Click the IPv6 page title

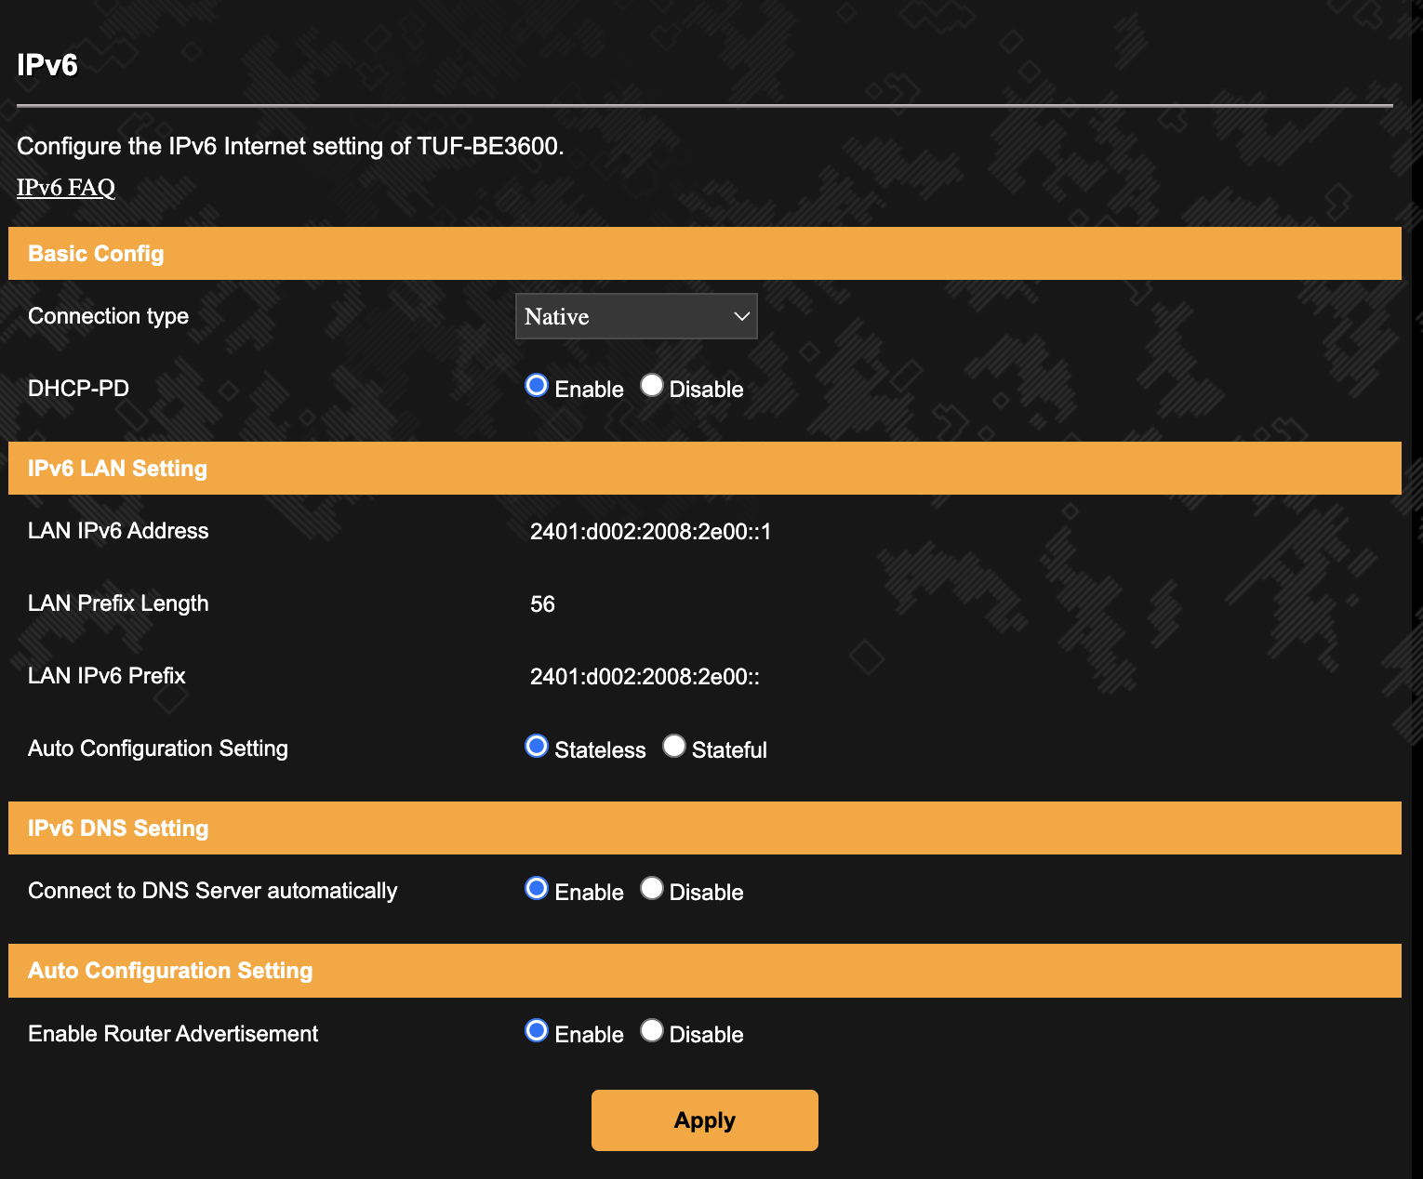coord(47,65)
